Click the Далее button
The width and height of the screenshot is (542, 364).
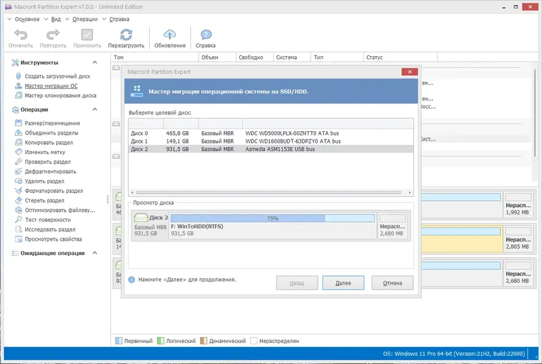tap(343, 283)
